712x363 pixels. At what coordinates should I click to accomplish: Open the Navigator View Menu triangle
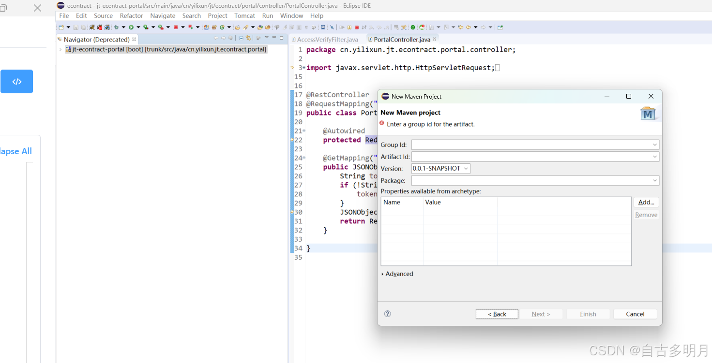(x=267, y=37)
